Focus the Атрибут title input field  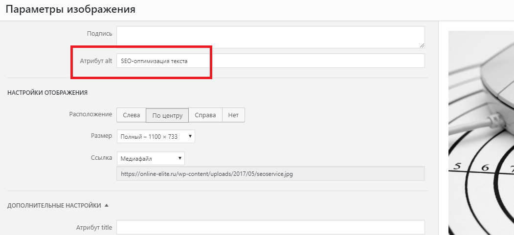point(270,228)
